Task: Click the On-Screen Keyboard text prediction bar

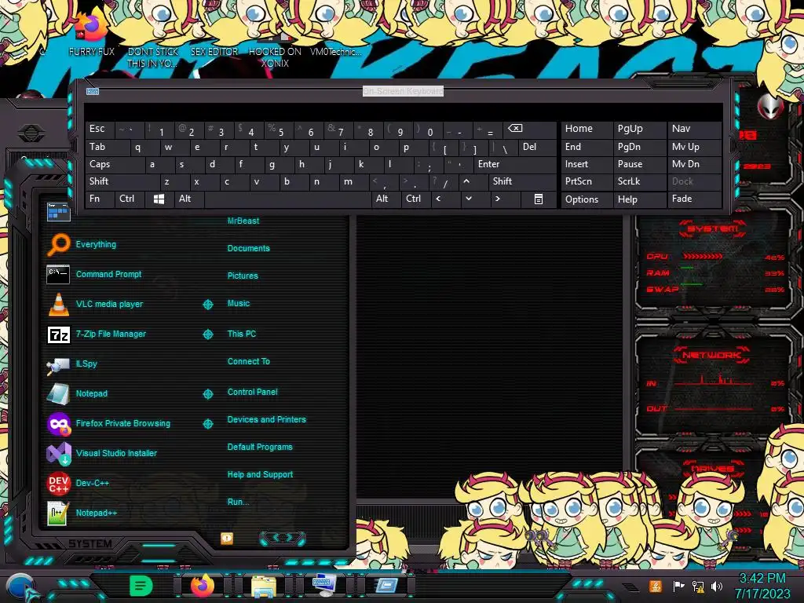Action: (x=403, y=111)
